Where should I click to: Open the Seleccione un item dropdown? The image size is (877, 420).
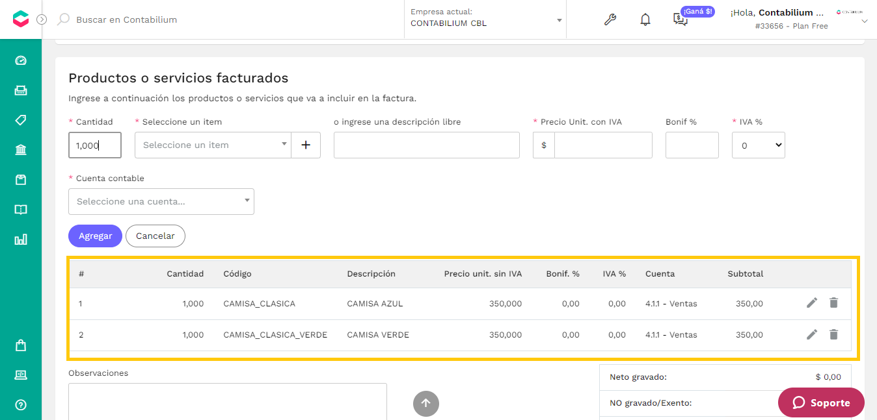213,145
